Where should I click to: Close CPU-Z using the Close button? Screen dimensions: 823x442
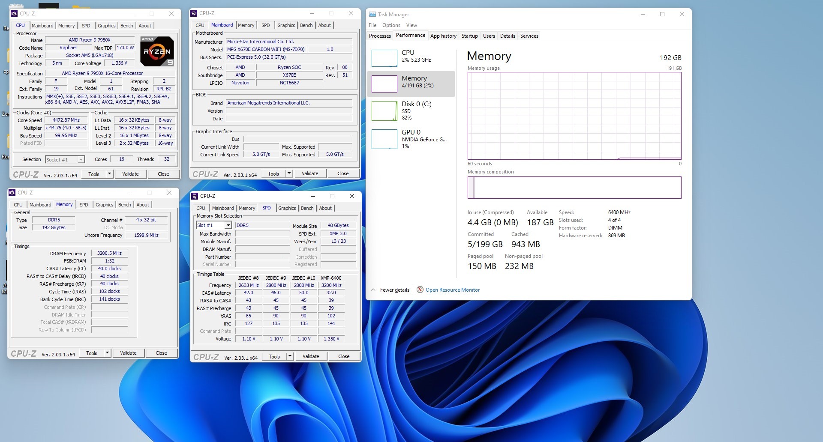point(163,173)
